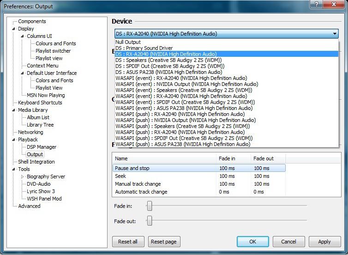348x255 pixels.
Task: Collapse the Media Library tree node
Action: [x=13, y=110]
